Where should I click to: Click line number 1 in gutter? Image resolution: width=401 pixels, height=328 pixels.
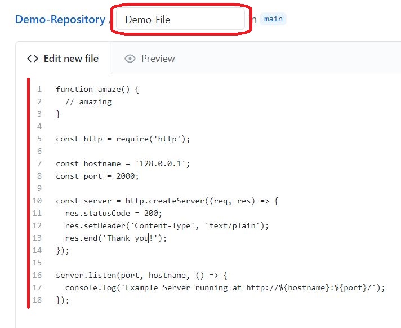39,89
